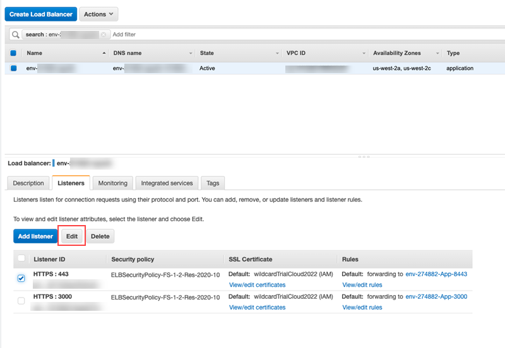
Task: Open View/edit rules for HTTPS : 3000
Action: [362, 308]
